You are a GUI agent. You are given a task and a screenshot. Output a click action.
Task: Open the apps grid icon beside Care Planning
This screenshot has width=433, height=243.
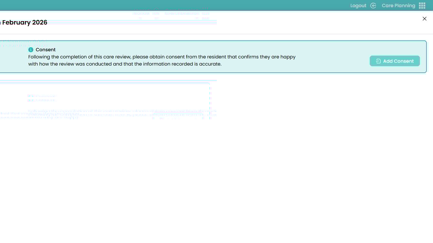[422, 6]
